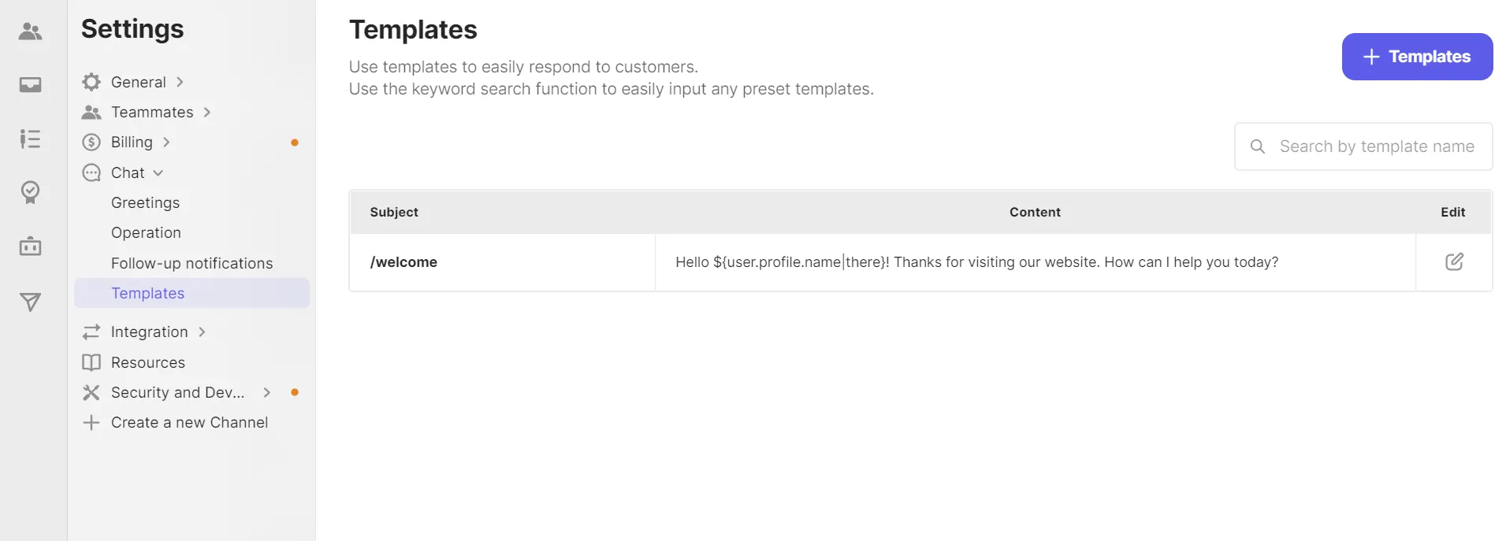Select Follow-up notifications menu item
Image resolution: width=1506 pixels, height=541 pixels.
[192, 264]
